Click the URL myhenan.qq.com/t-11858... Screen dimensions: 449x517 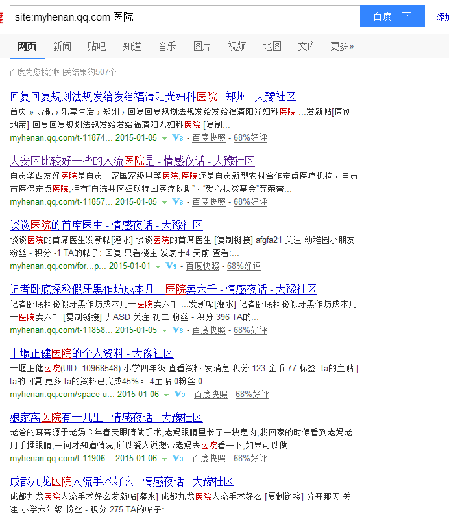coord(61,330)
